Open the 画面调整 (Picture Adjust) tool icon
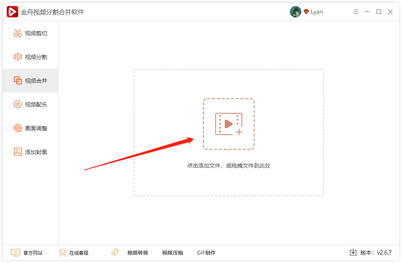 tap(17, 128)
